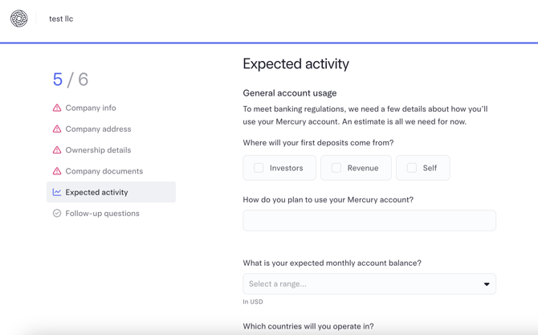Click checkmark icon beside Follow-up questions
Image resolution: width=538 pixels, height=335 pixels.
57,214
